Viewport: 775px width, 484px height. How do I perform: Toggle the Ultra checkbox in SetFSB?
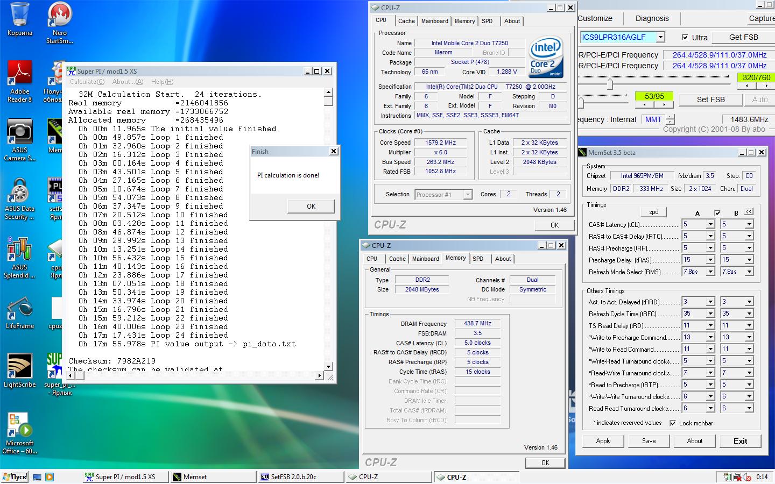[685, 37]
